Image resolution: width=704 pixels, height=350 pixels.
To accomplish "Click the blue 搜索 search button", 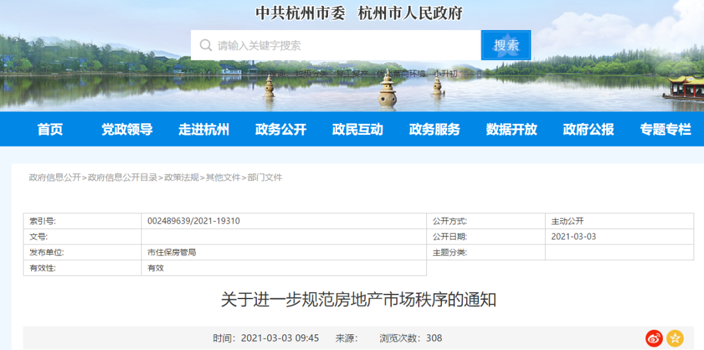I will (506, 45).
